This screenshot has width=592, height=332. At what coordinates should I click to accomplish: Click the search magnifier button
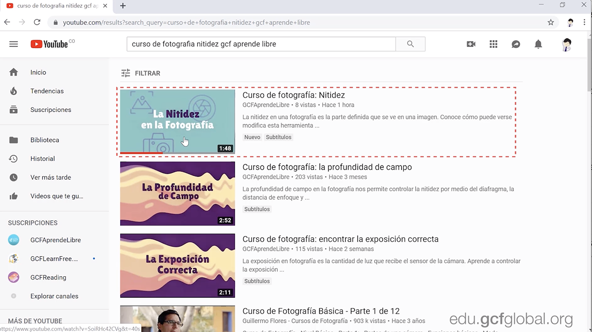(x=410, y=44)
